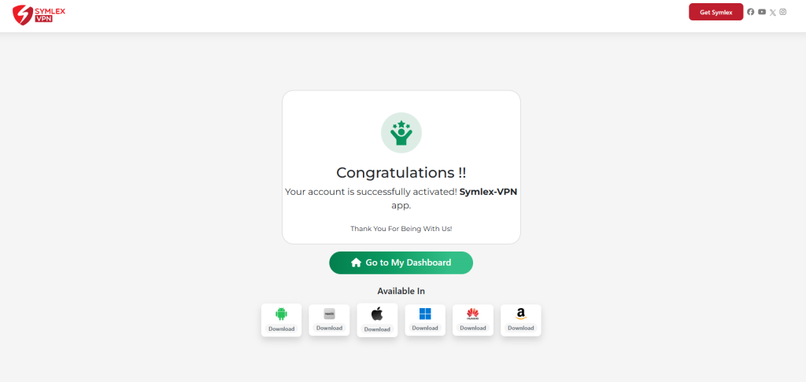
Task: Click Download under the Android icon
Action: tap(281, 329)
